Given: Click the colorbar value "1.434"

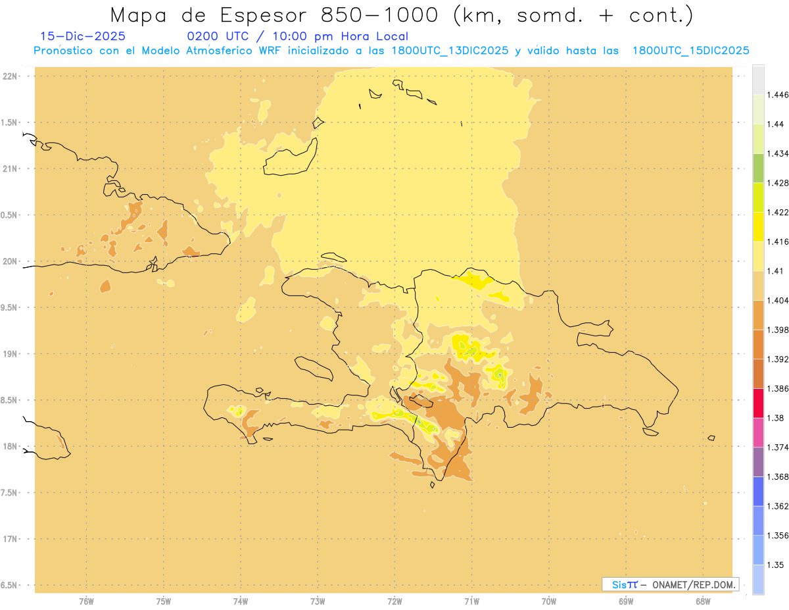Looking at the screenshot, I should [778, 153].
